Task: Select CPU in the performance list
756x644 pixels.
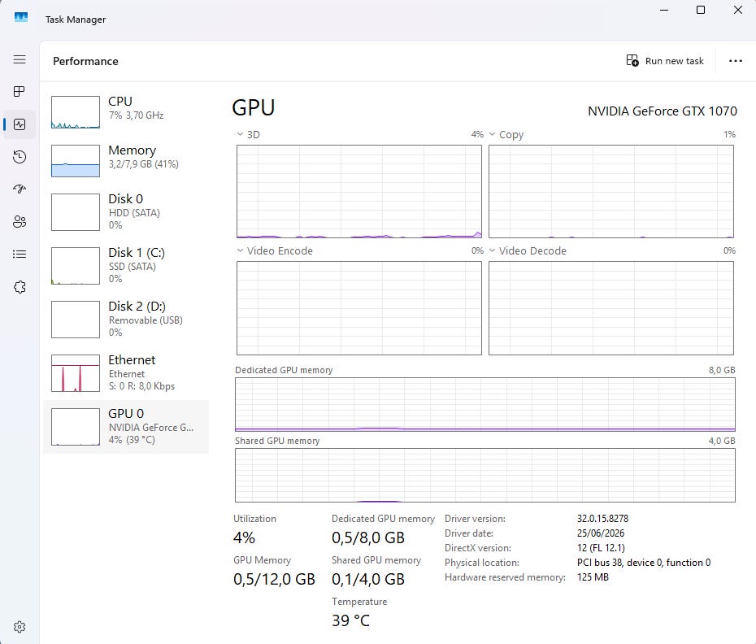Action: pos(126,112)
